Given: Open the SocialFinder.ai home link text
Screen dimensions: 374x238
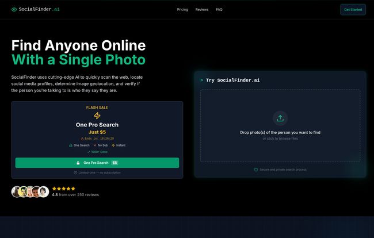Looking at the screenshot, I should tap(39, 9).
